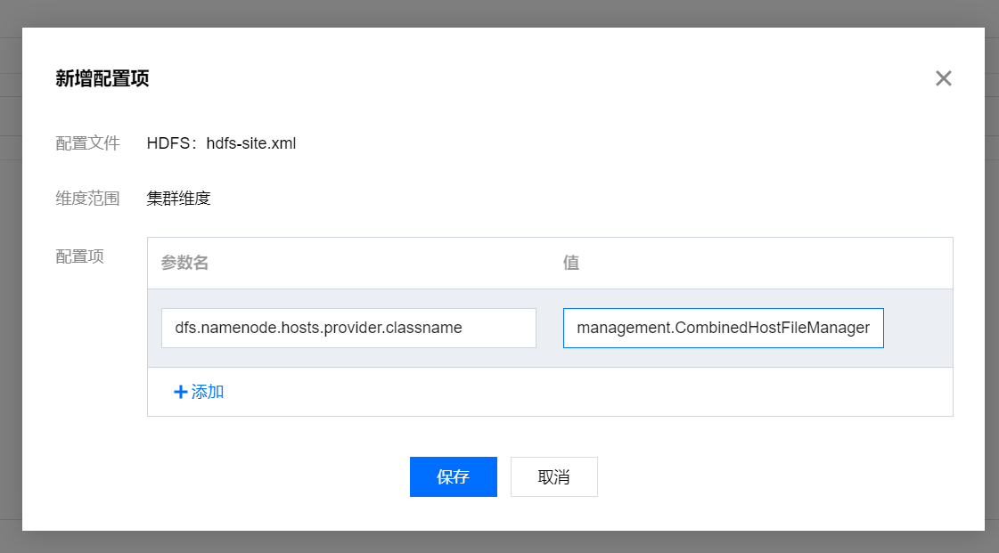999x553 pixels.
Task: Click the 参数名 column header
Action: pos(184,263)
